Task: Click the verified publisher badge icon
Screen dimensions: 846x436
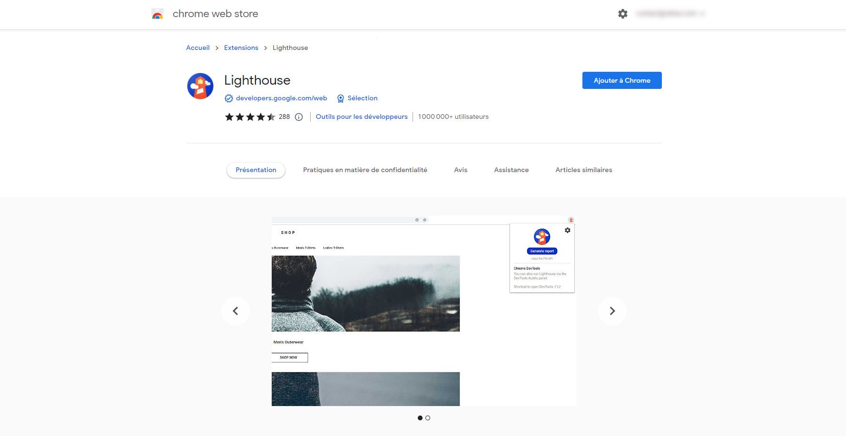Action: pyautogui.click(x=229, y=98)
